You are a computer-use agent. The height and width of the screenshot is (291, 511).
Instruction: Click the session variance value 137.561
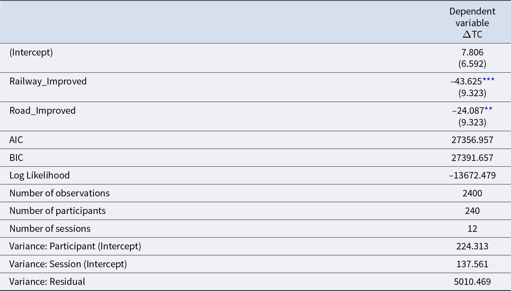[x=472, y=264]
